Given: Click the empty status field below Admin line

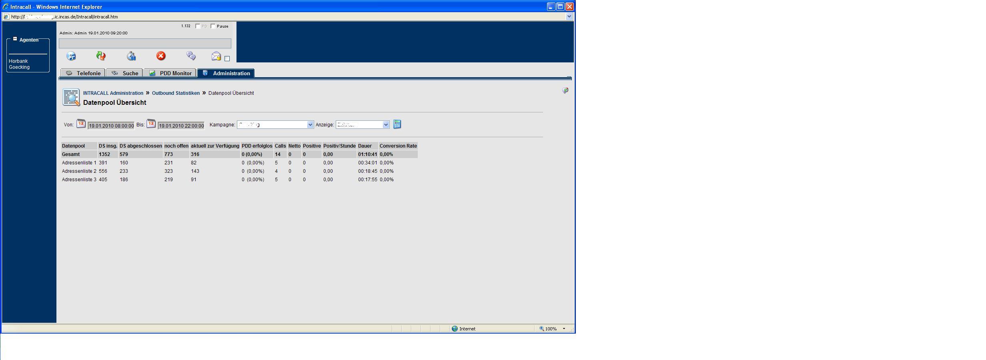Looking at the screenshot, I should pyautogui.click(x=145, y=43).
